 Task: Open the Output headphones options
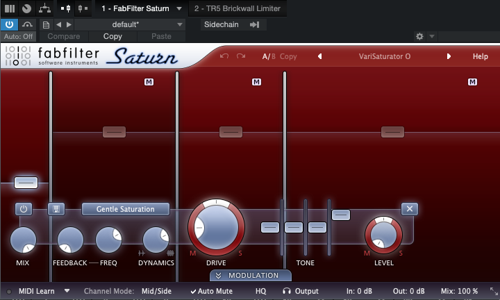pyautogui.click(x=301, y=291)
